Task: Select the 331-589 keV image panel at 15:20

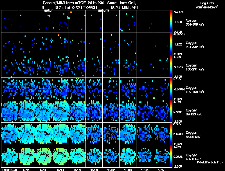Action: point(77,21)
